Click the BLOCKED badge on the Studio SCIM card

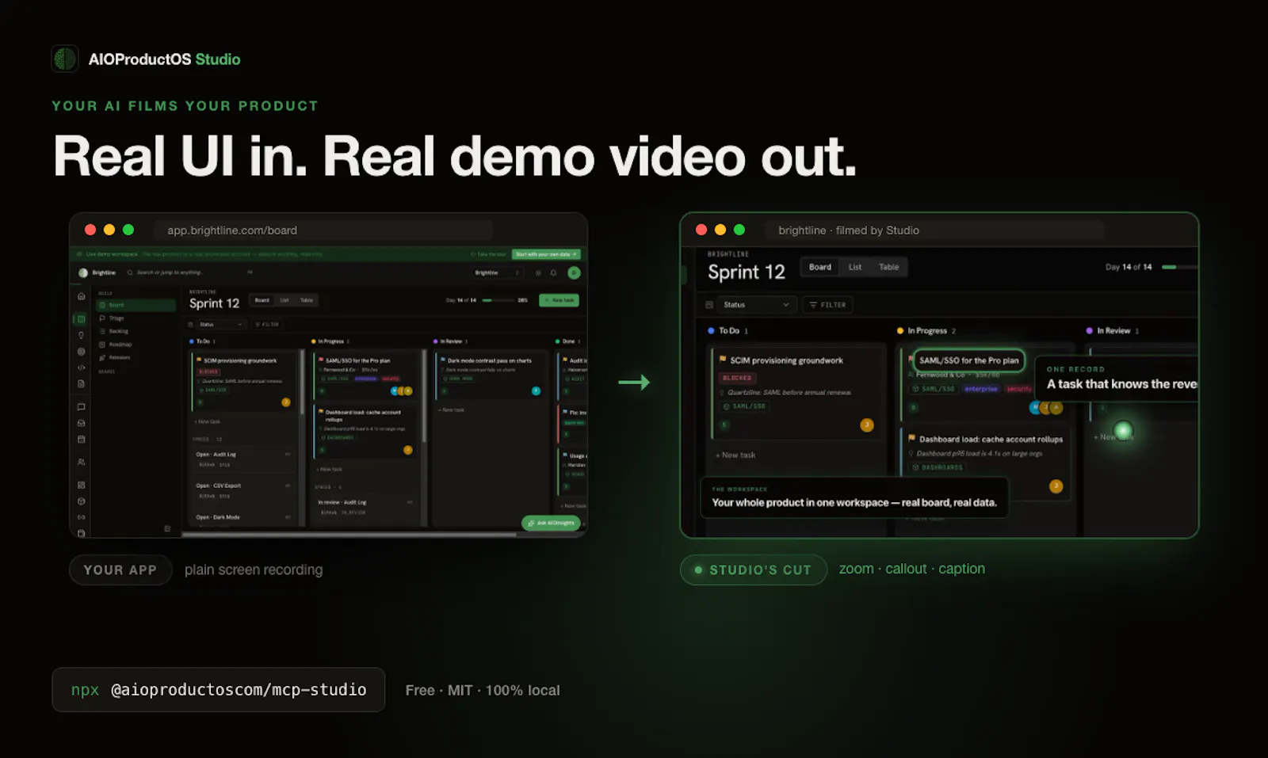[737, 378]
